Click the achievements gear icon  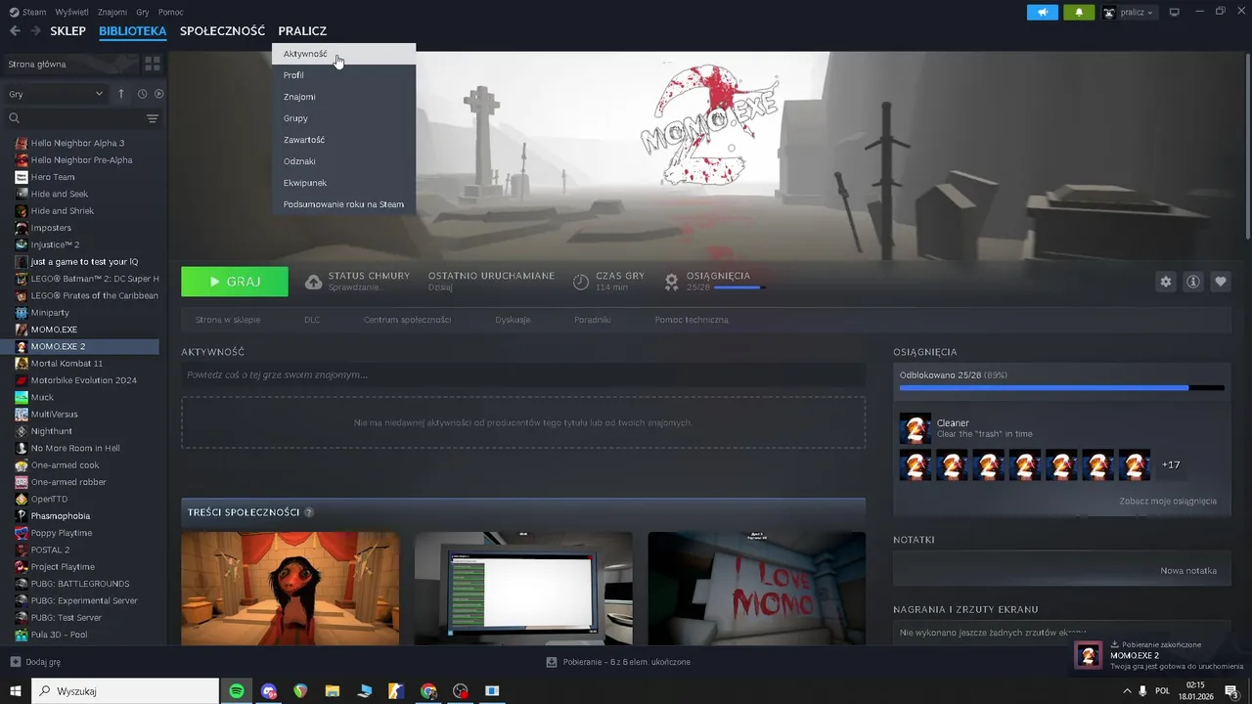click(x=672, y=282)
